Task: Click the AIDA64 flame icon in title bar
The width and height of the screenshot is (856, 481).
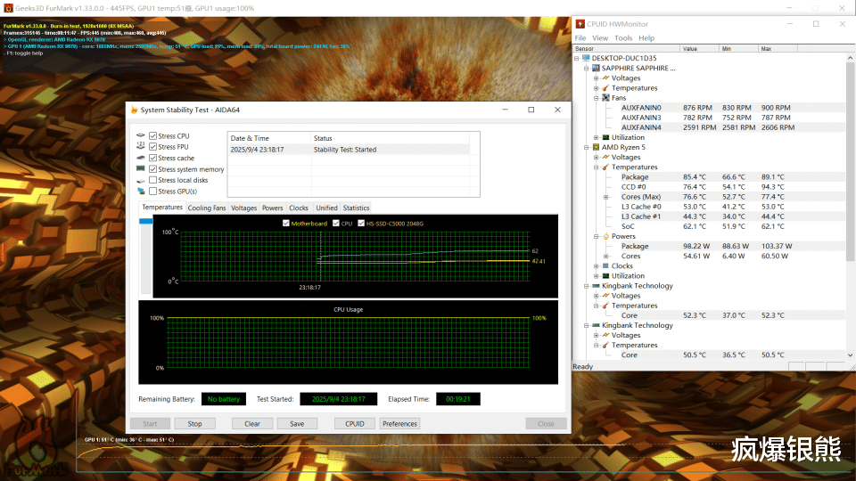Action: (x=134, y=110)
